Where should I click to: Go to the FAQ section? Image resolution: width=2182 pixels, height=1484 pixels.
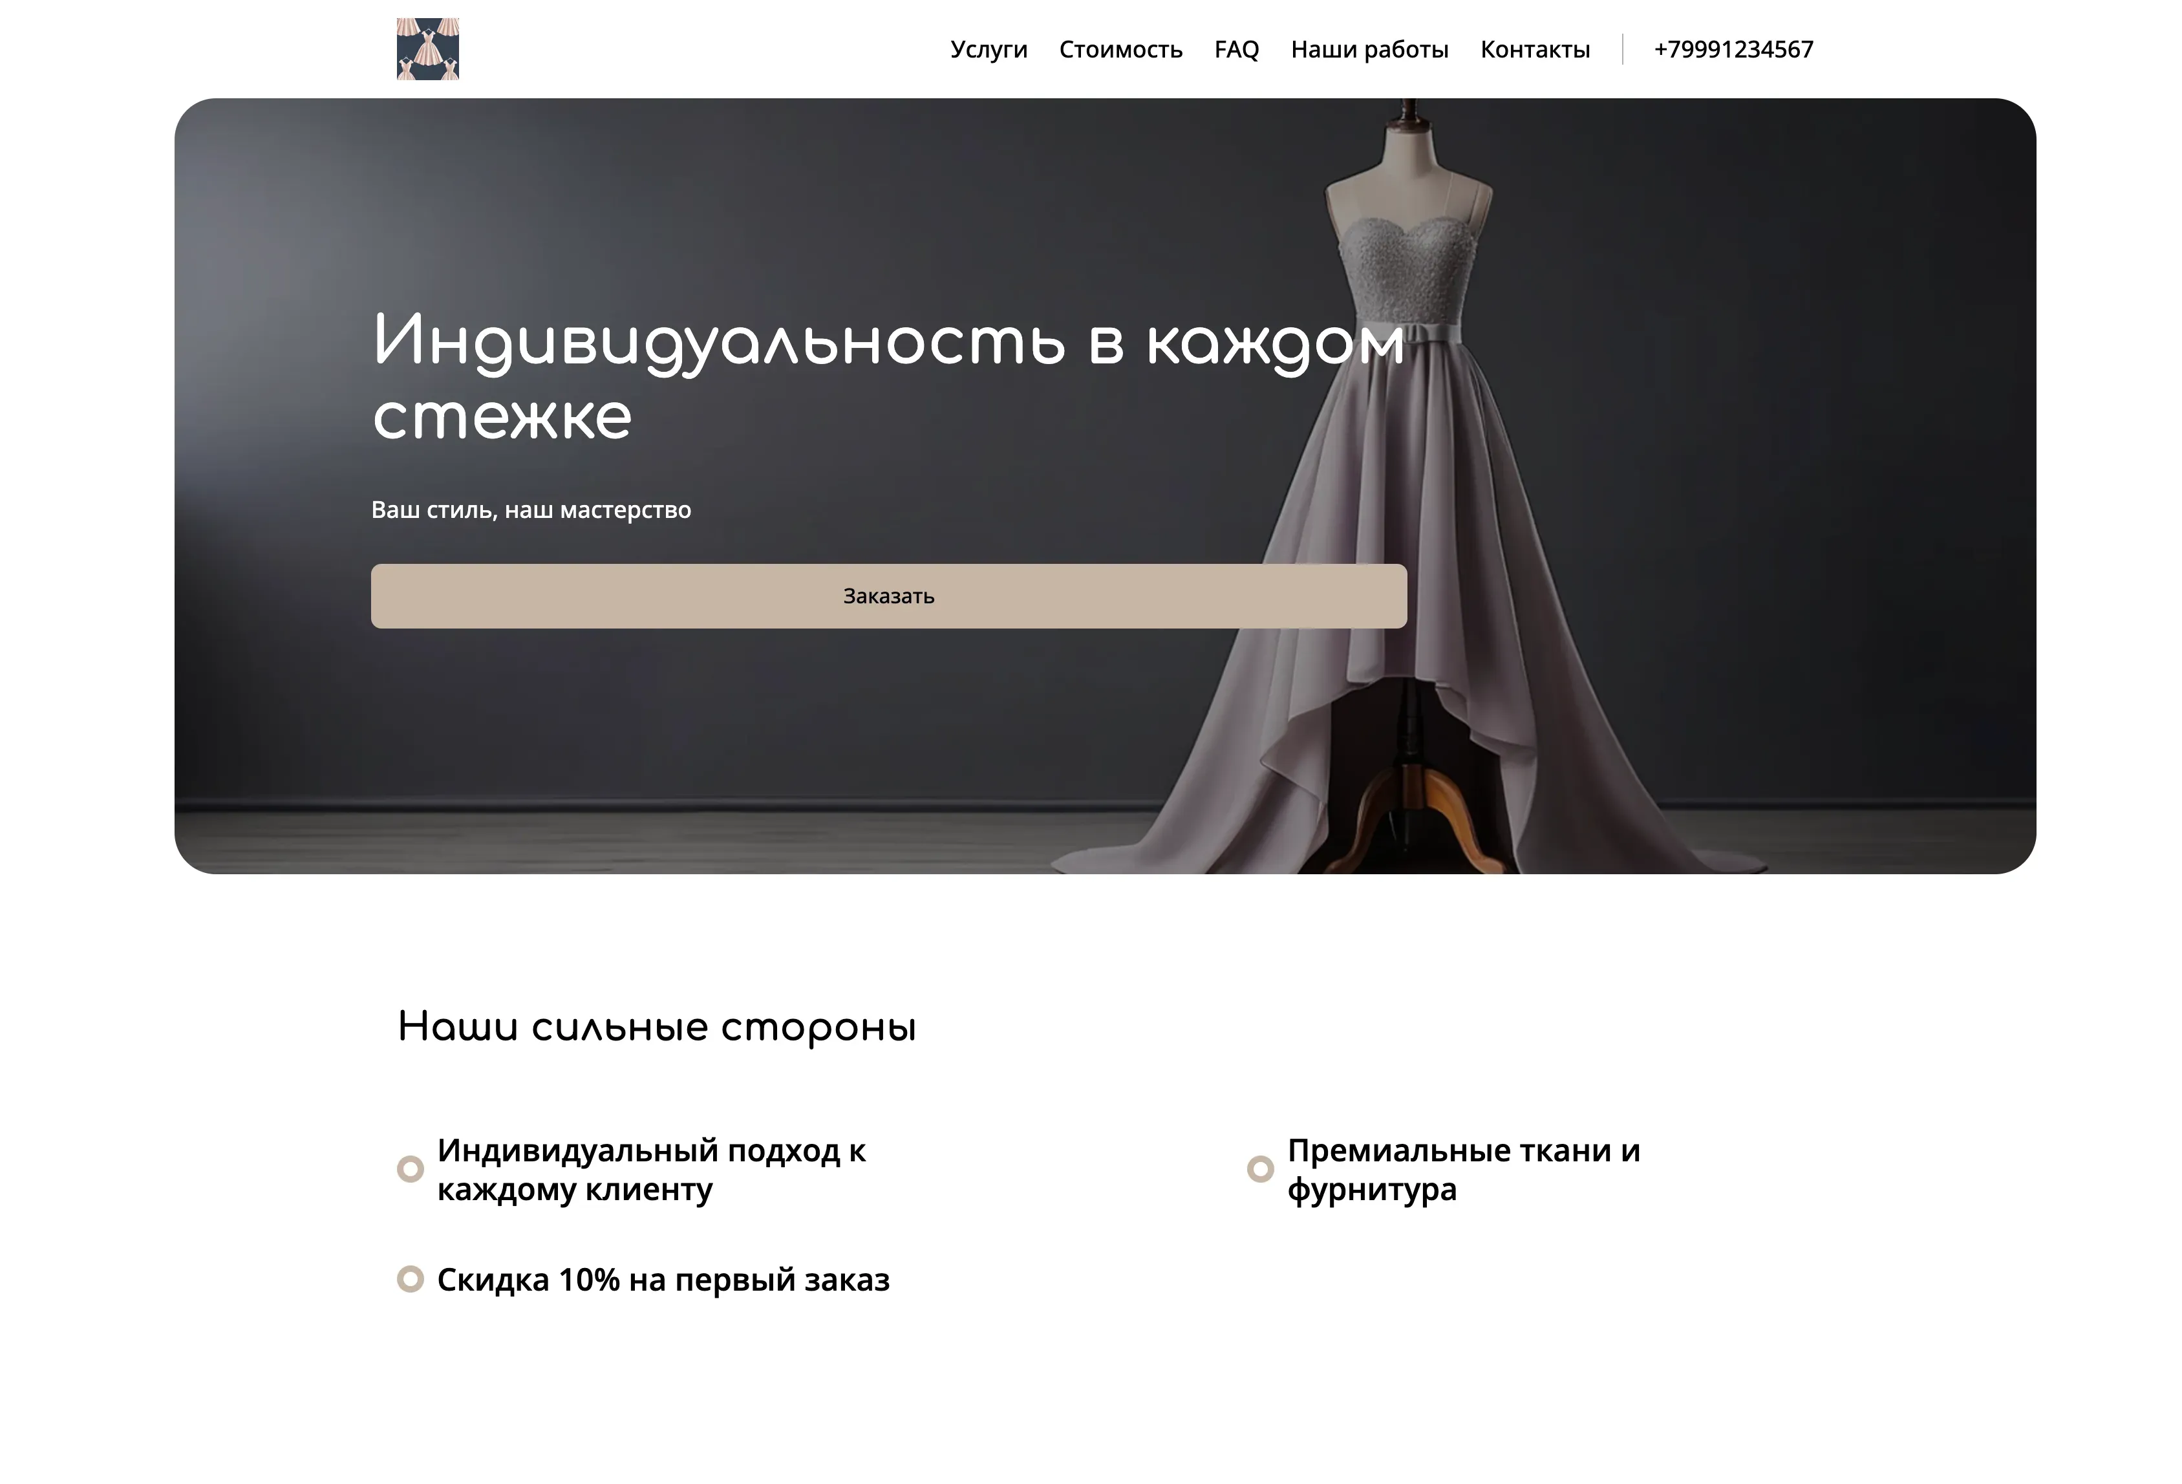point(1237,49)
